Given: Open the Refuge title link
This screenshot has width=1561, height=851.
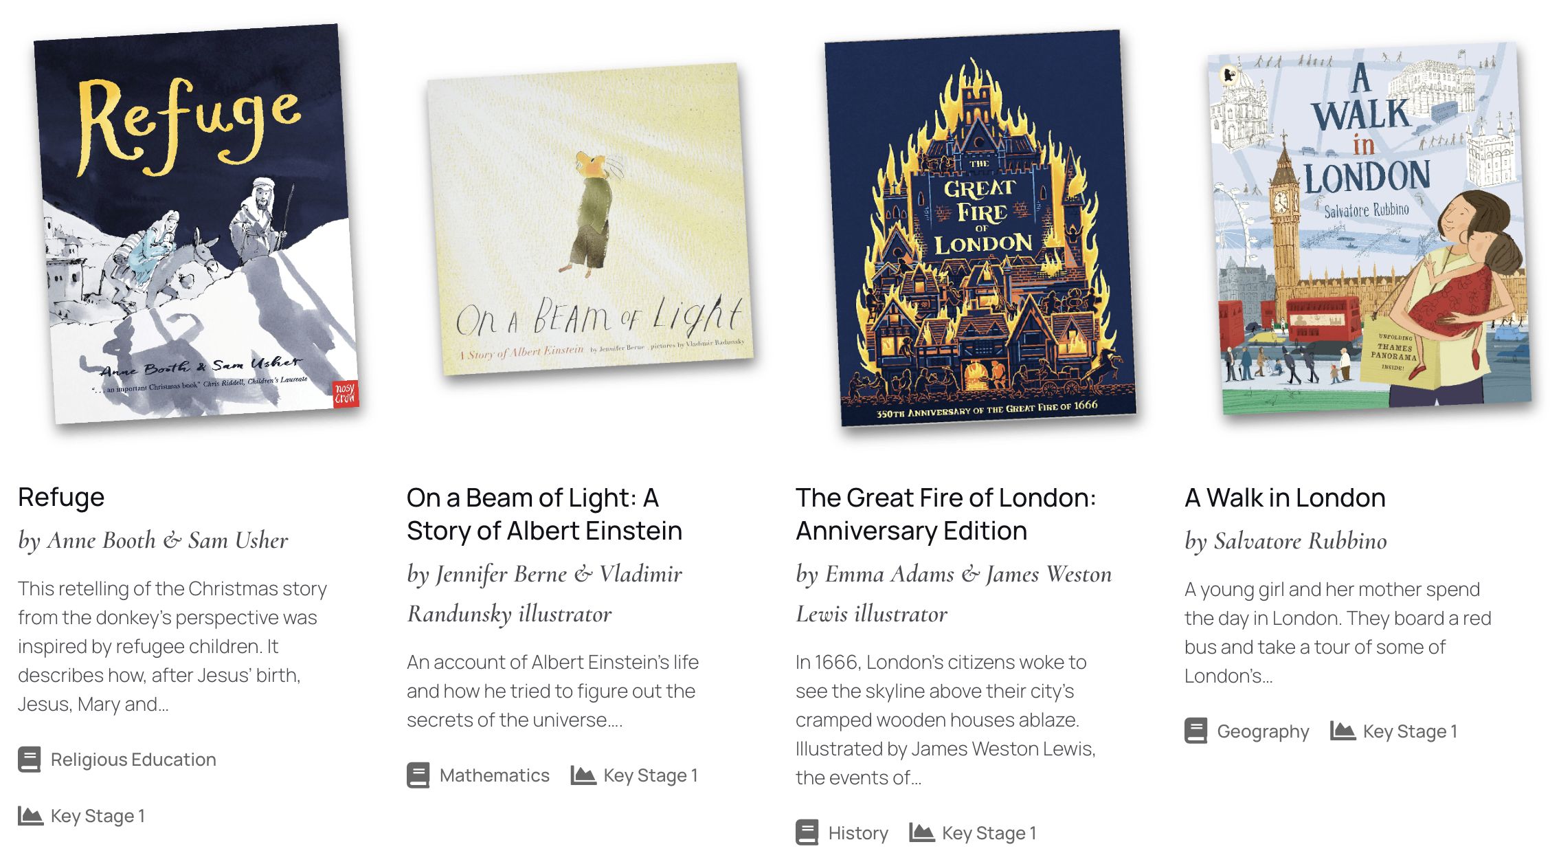Looking at the screenshot, I should coord(61,497).
